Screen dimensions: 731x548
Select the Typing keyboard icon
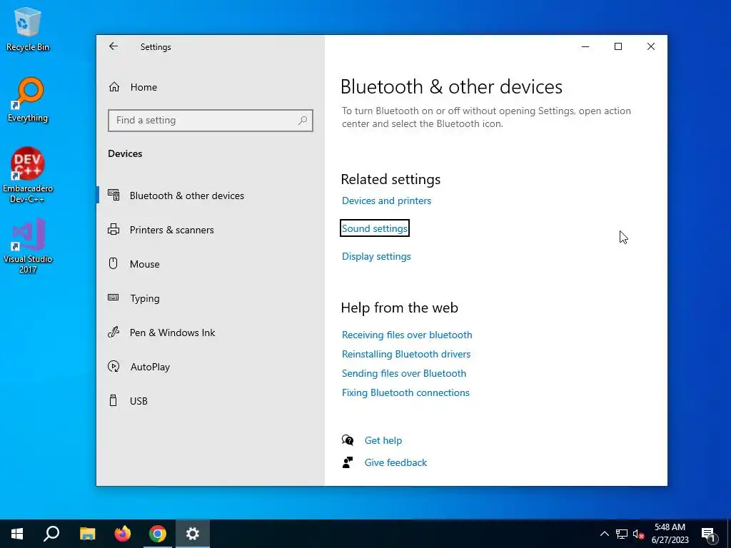pyautogui.click(x=114, y=298)
